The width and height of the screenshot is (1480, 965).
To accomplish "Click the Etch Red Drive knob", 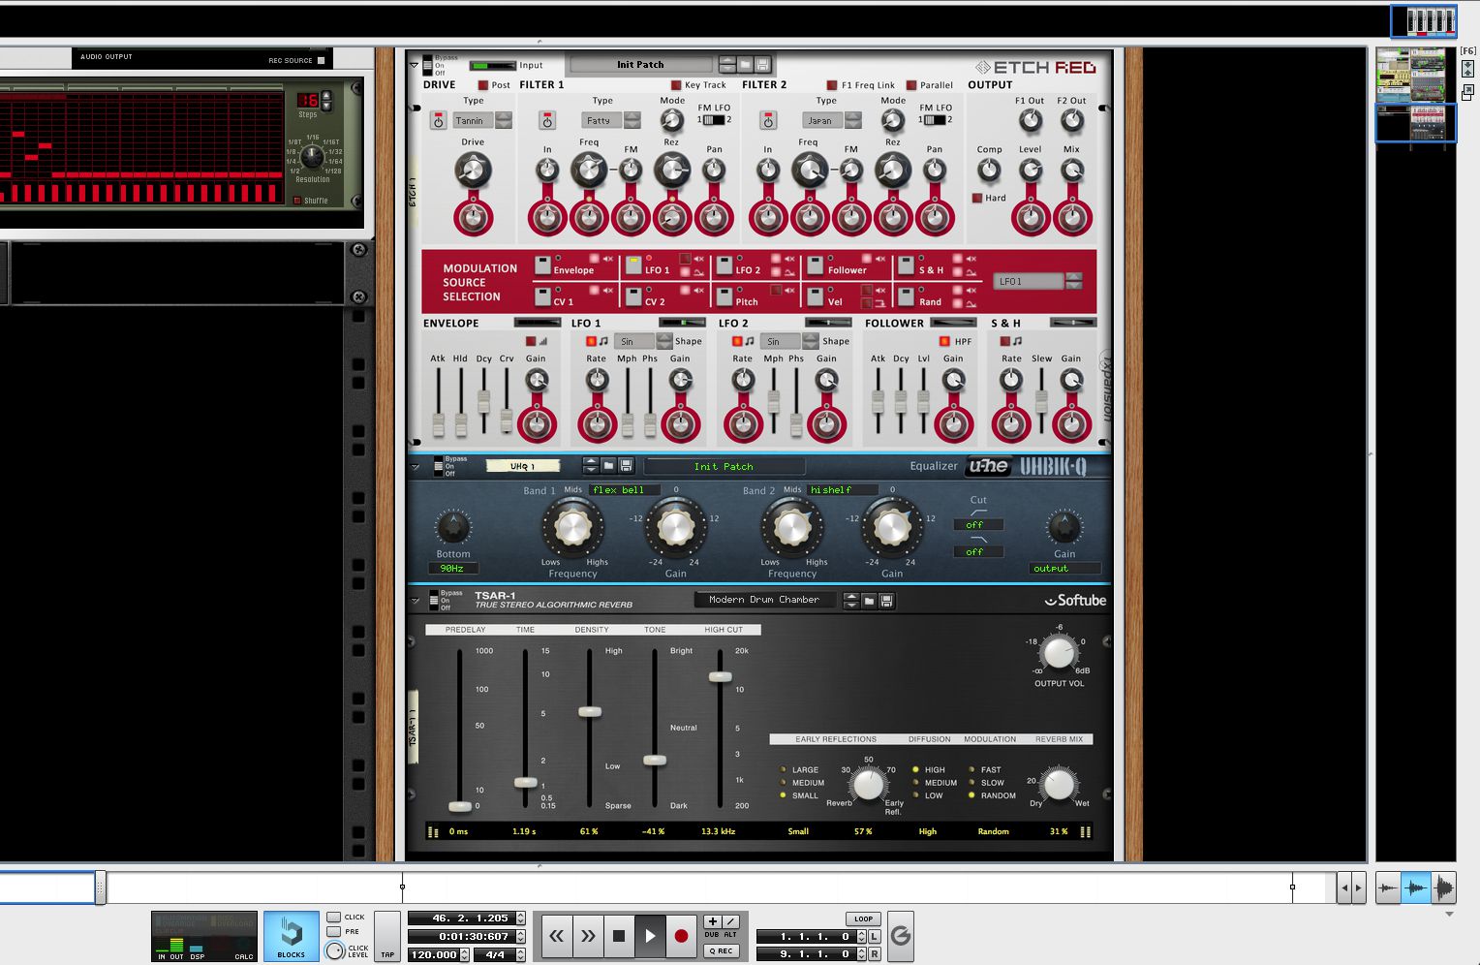I will click(x=473, y=171).
